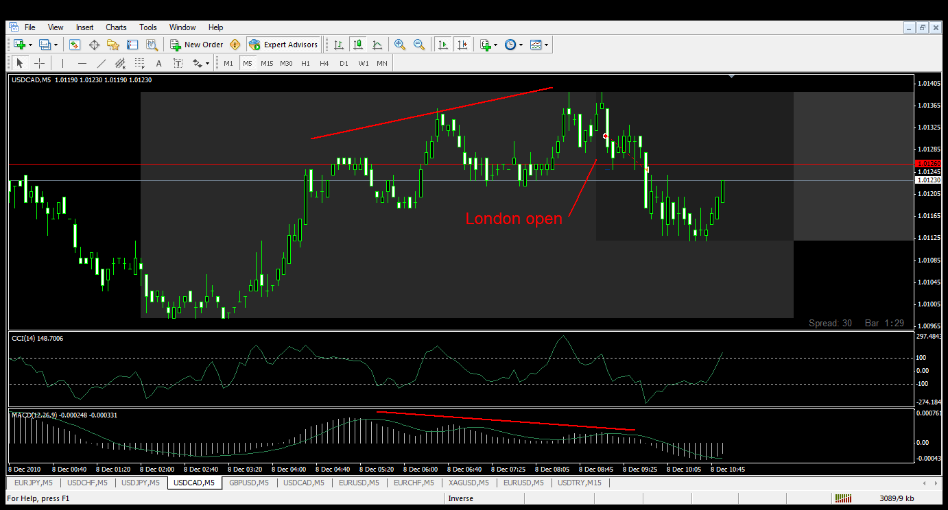Select the M30 timeframe button

click(x=286, y=63)
